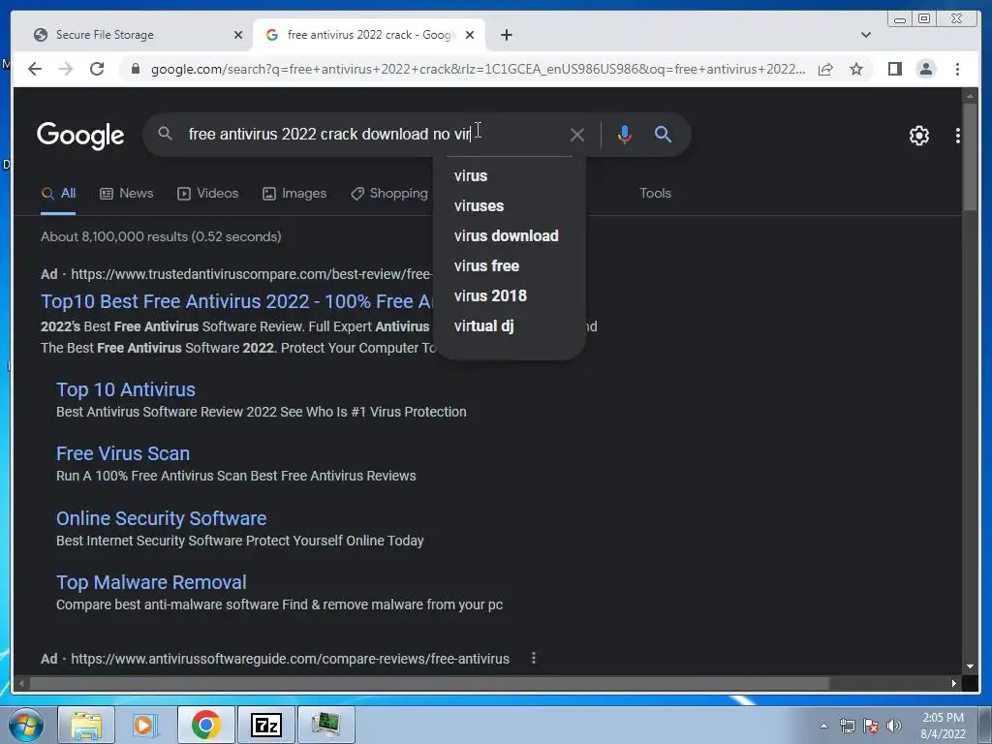The image size is (992, 744).
Task: Click the horizontal scrollbar right arrow
Action: pyautogui.click(x=953, y=683)
